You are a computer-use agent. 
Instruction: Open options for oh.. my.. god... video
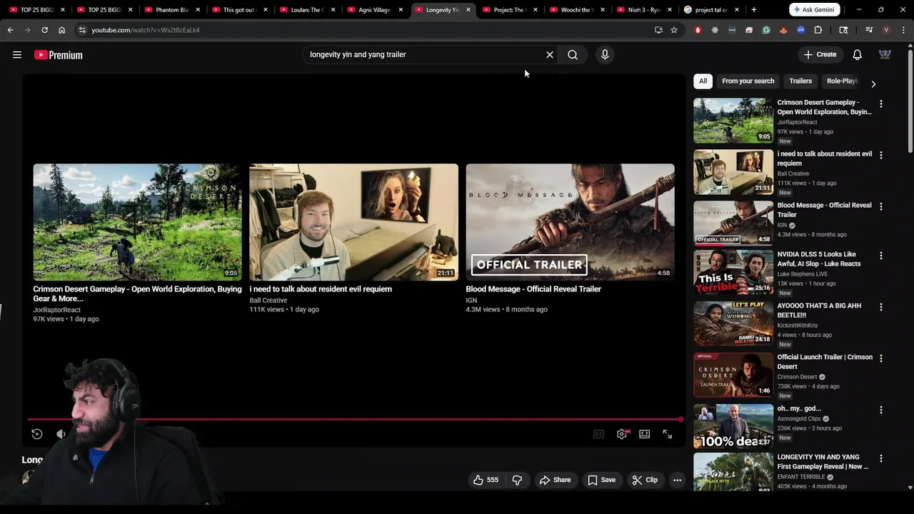881,410
